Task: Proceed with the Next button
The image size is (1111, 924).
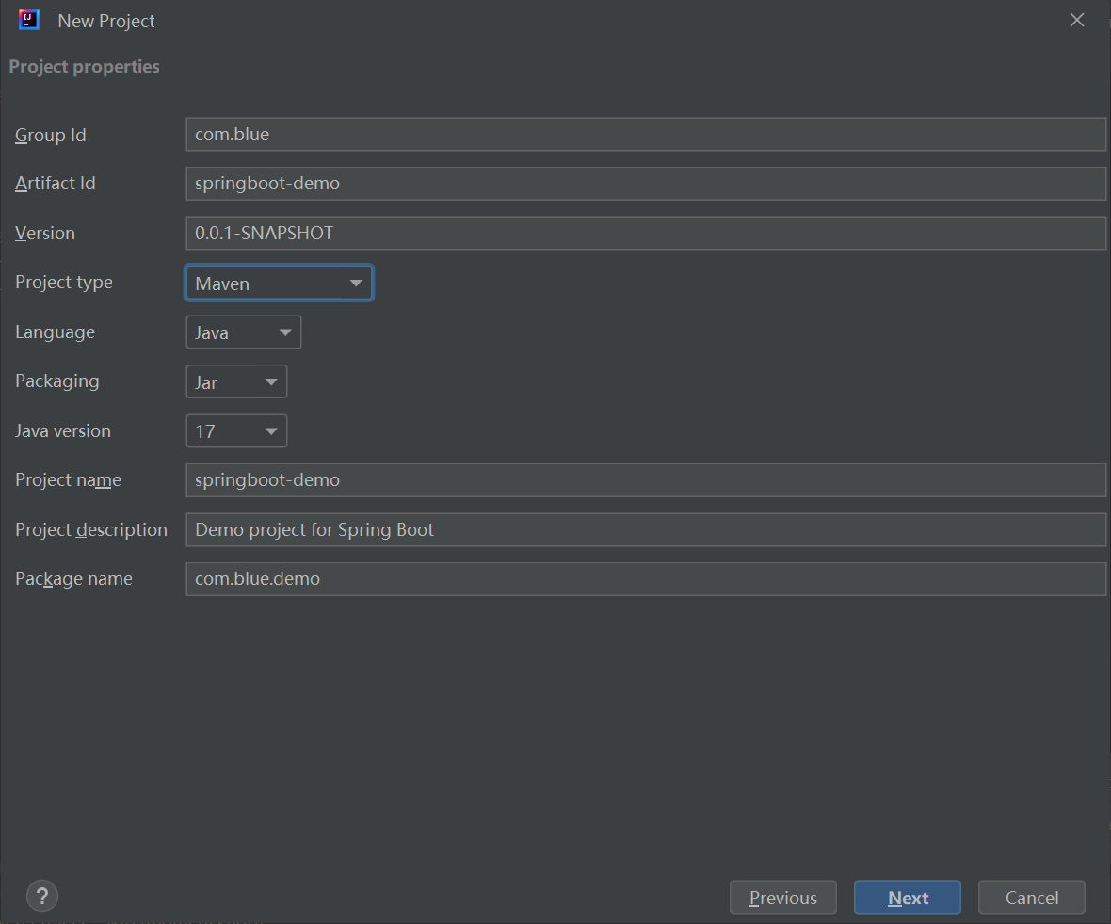Action: (908, 898)
